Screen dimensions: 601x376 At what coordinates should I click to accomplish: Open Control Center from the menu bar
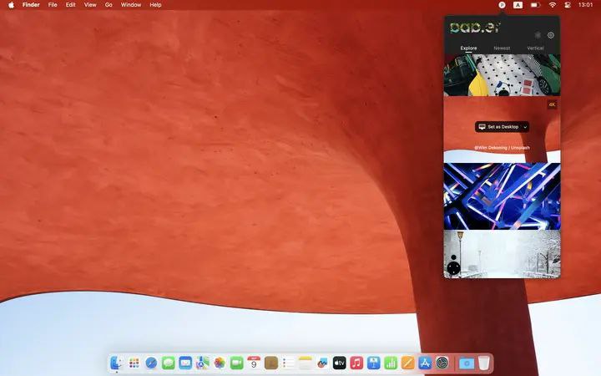tap(568, 5)
